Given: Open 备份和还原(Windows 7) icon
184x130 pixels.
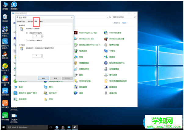Looking at the screenshot, I should [76, 45].
